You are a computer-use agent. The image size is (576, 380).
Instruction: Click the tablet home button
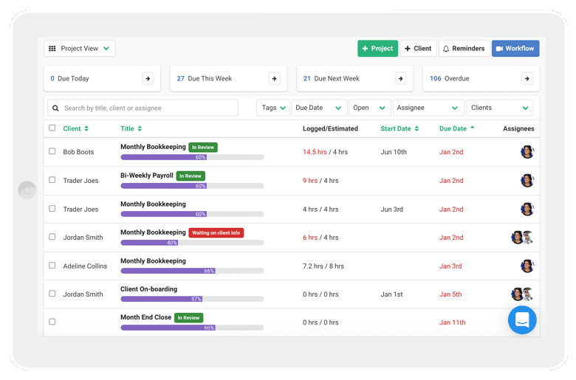27,190
